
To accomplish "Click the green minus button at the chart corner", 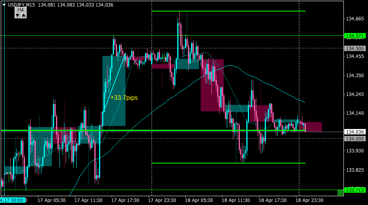I will pyautogui.click(x=340, y=193).
